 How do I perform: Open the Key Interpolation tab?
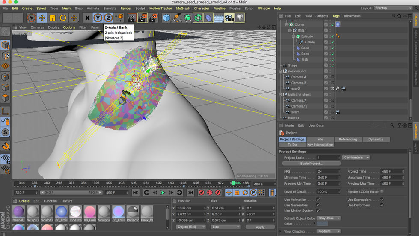pyautogui.click(x=320, y=145)
